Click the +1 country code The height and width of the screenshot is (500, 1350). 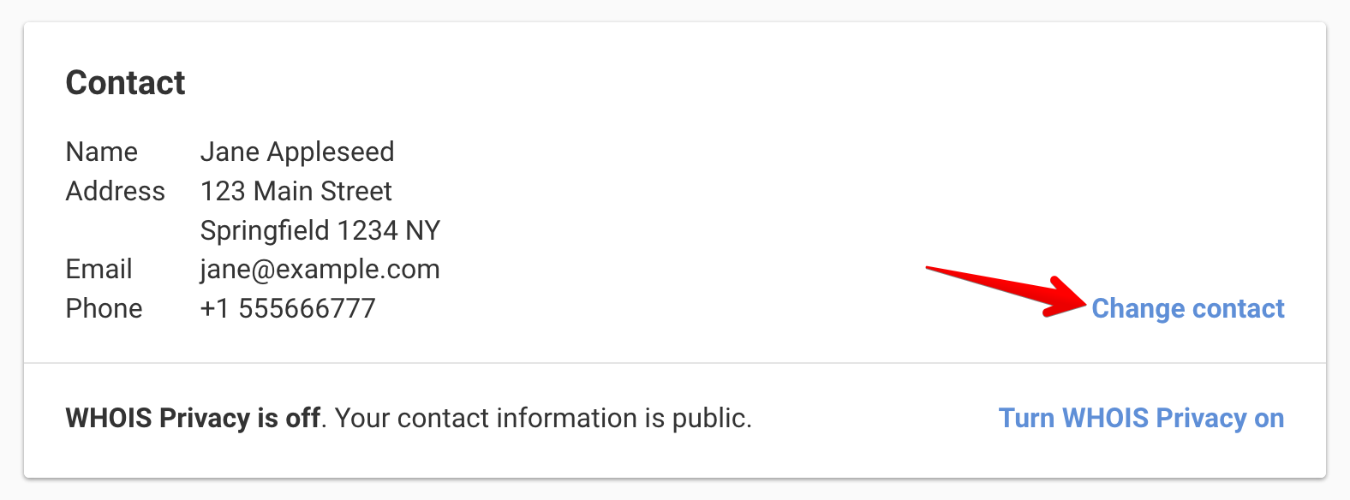[214, 308]
